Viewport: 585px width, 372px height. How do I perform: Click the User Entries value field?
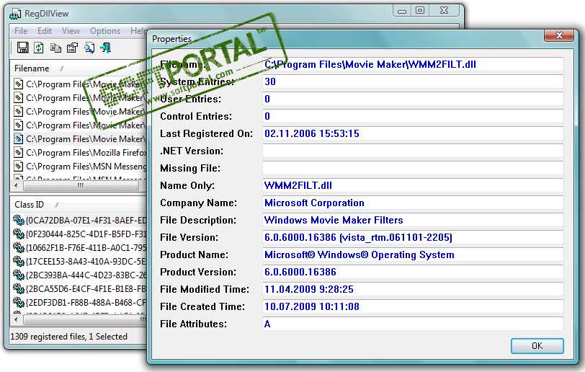coord(413,99)
